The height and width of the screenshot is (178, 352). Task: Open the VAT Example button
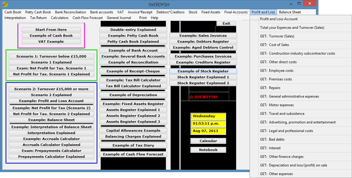coord(51,42)
